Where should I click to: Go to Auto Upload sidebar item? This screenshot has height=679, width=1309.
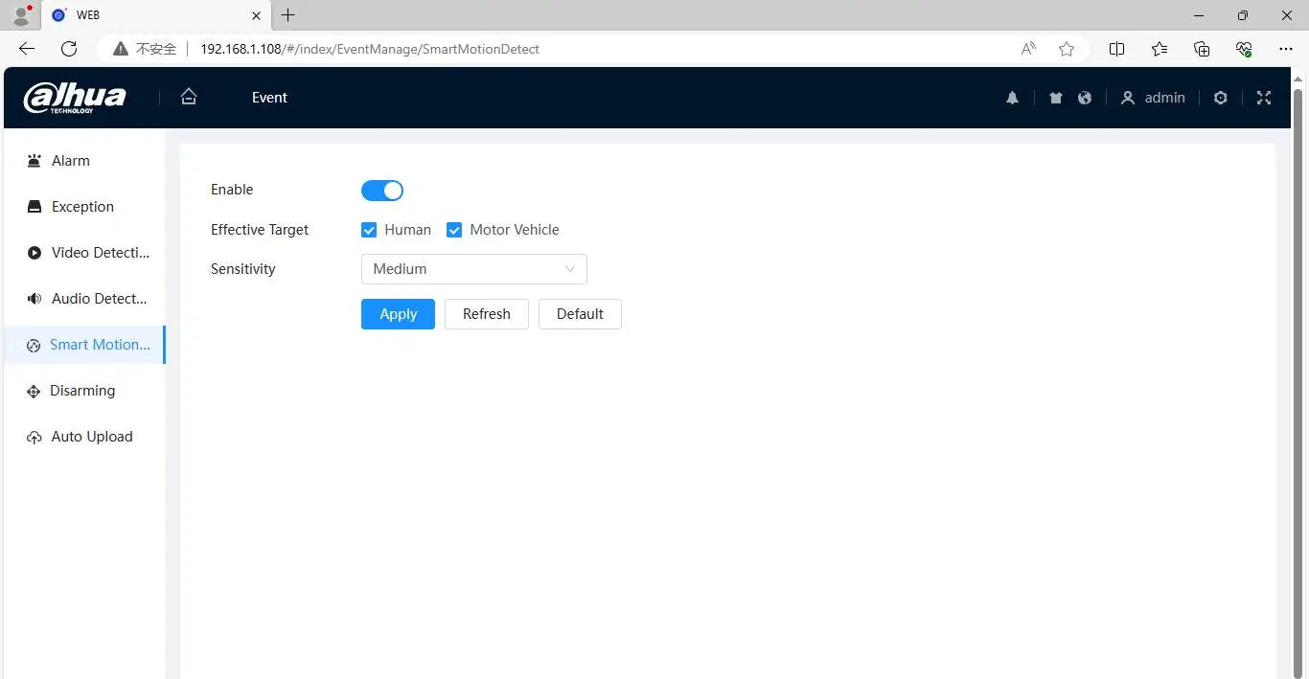click(91, 437)
